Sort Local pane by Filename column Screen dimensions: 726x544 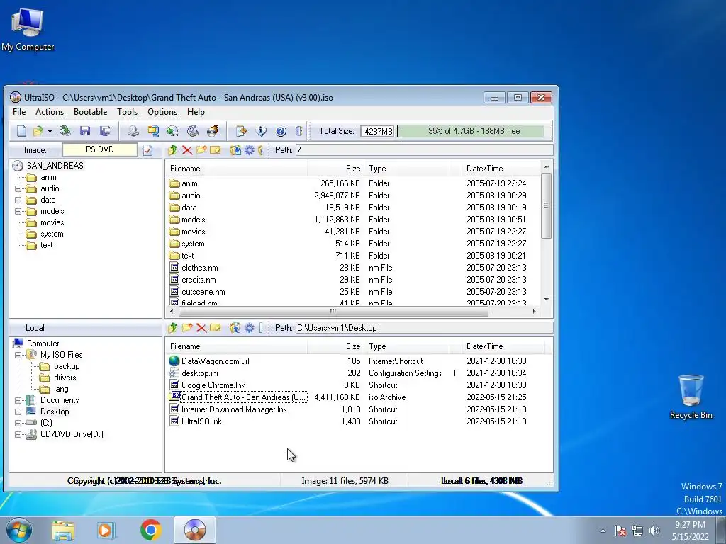click(x=236, y=346)
